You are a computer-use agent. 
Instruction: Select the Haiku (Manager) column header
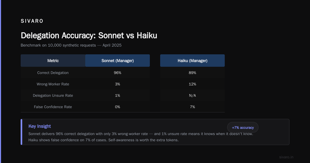[192, 61]
